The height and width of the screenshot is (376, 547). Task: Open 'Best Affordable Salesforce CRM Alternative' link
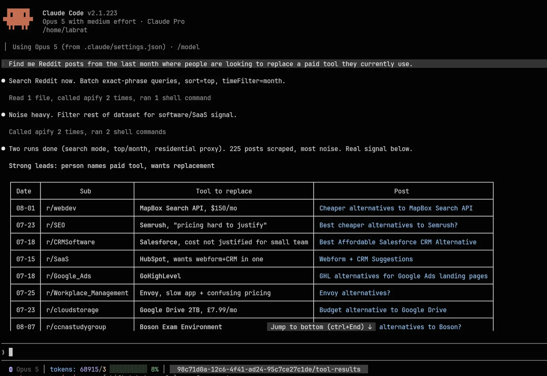click(x=398, y=242)
